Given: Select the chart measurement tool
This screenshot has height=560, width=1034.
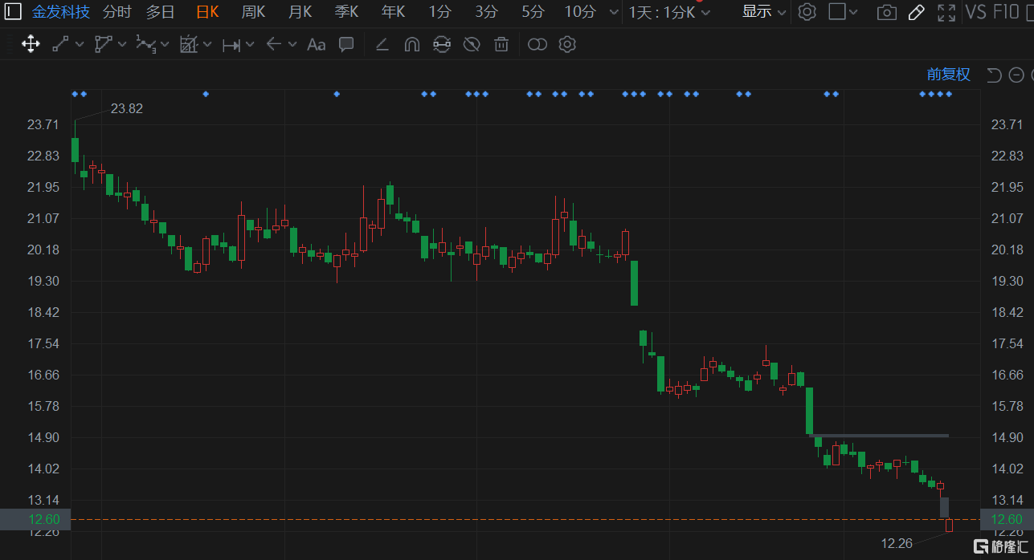Looking at the screenshot, I should tap(189, 44).
